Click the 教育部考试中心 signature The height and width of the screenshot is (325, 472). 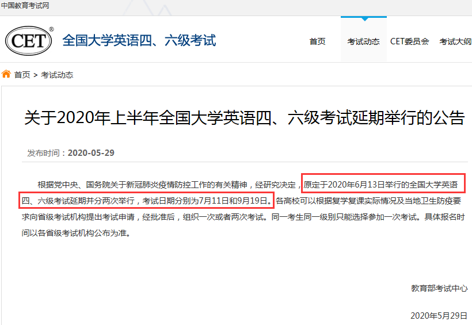(x=439, y=288)
